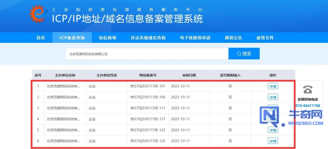View 详情 for record -125
The image size is (328, 149).
coord(273,141)
